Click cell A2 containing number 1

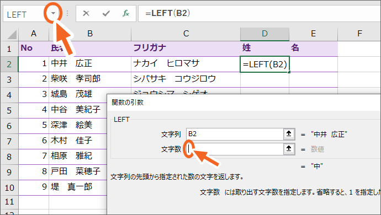[x=34, y=64]
